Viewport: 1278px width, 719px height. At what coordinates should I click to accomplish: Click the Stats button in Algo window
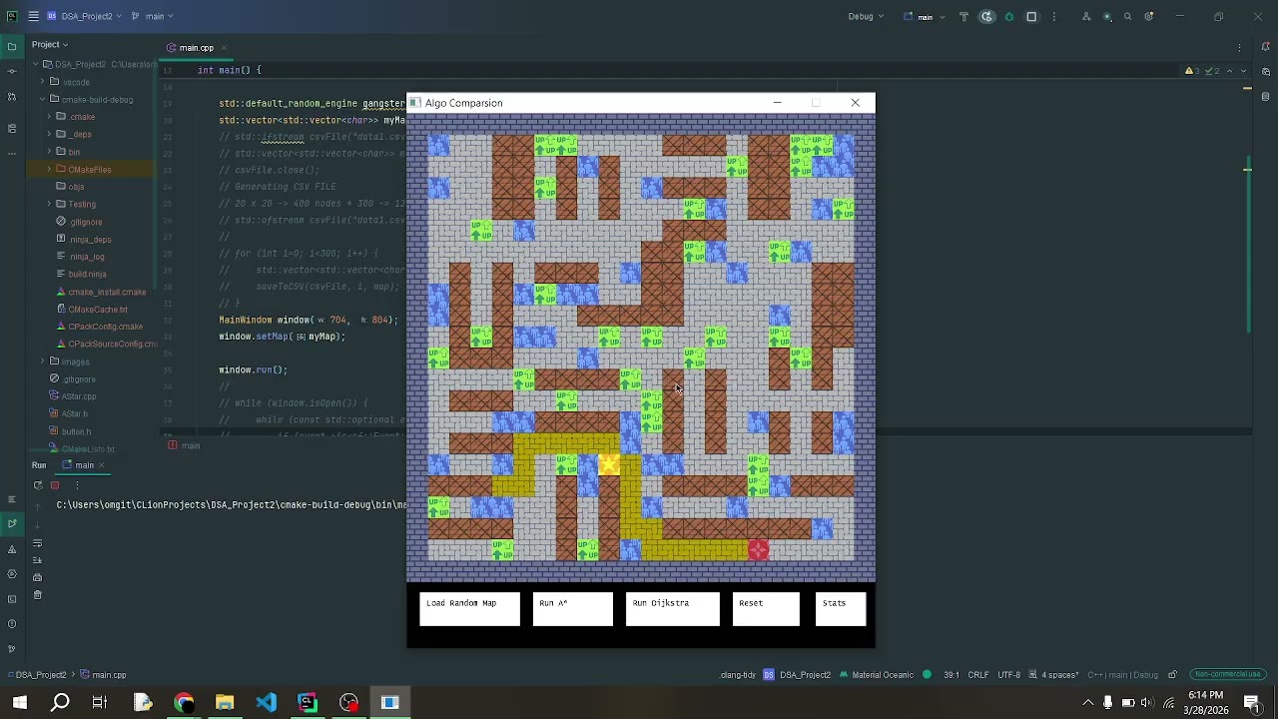pos(841,609)
